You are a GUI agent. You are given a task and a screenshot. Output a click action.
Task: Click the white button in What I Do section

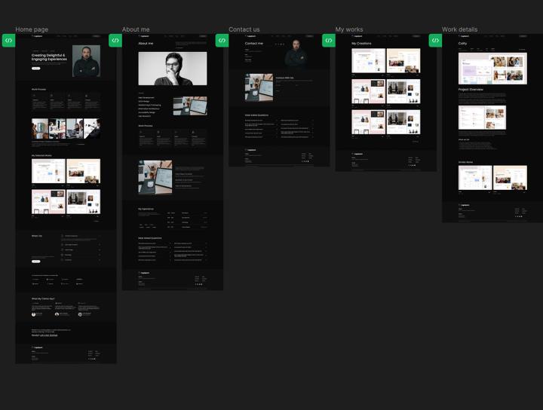tap(35, 261)
